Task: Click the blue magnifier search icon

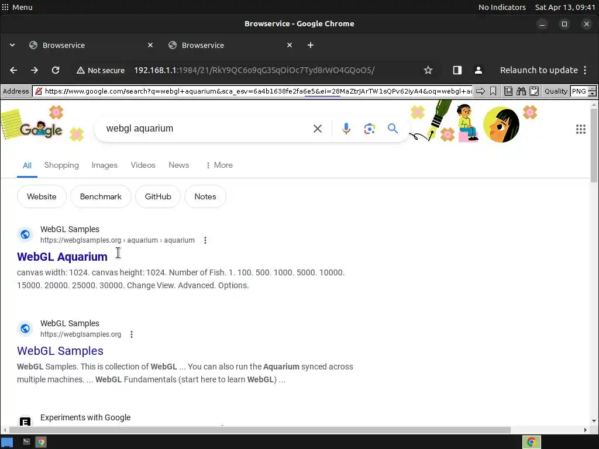Action: [x=393, y=128]
